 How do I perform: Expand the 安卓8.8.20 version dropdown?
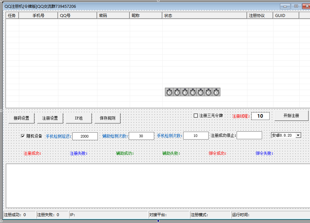point(298,135)
